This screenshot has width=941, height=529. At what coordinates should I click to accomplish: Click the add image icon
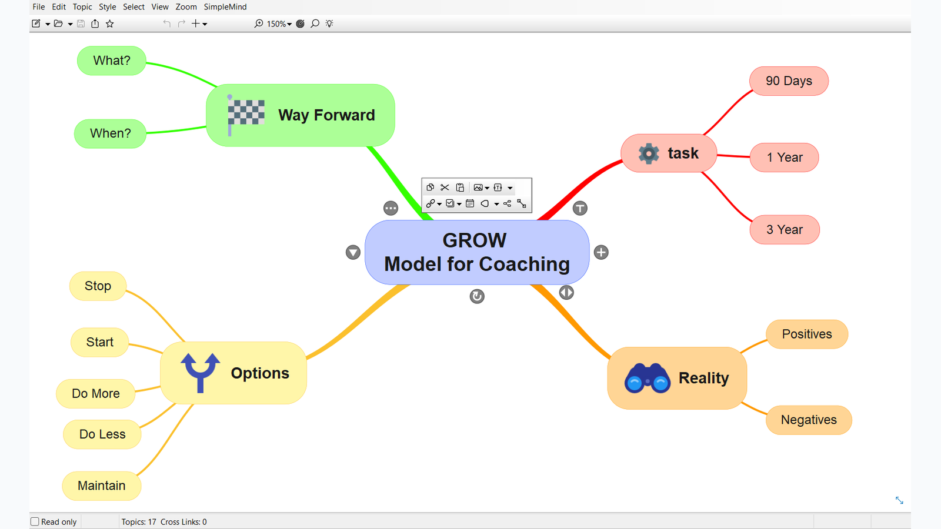pos(478,188)
